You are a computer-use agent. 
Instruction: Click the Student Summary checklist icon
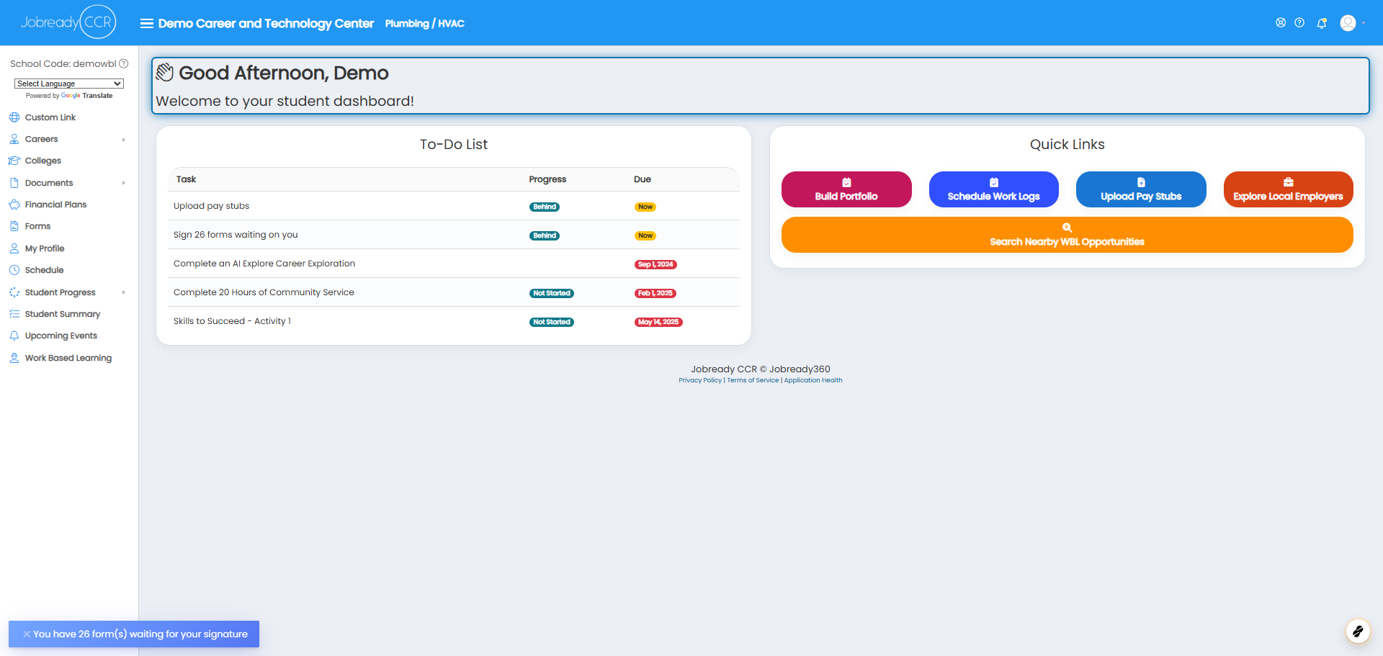tap(14, 314)
